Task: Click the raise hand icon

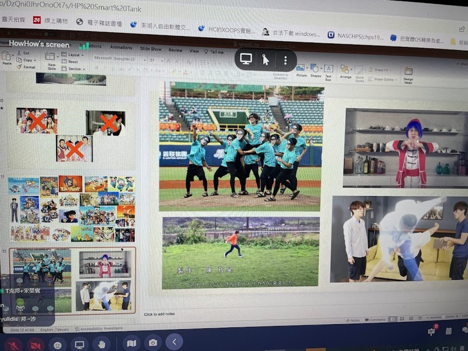Action: [102, 344]
